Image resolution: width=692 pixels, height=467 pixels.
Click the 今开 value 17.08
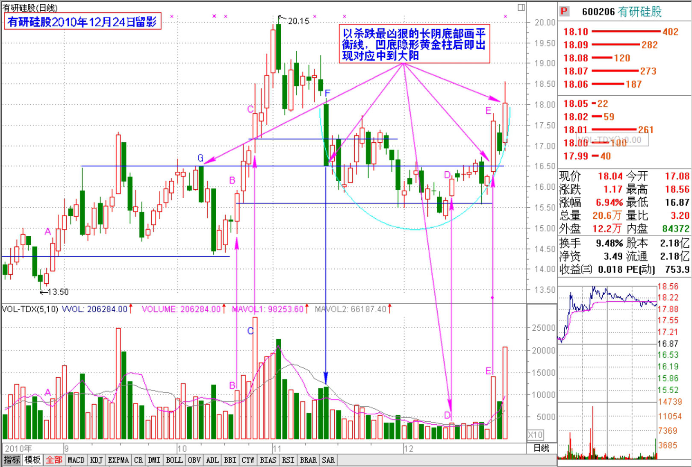click(677, 176)
